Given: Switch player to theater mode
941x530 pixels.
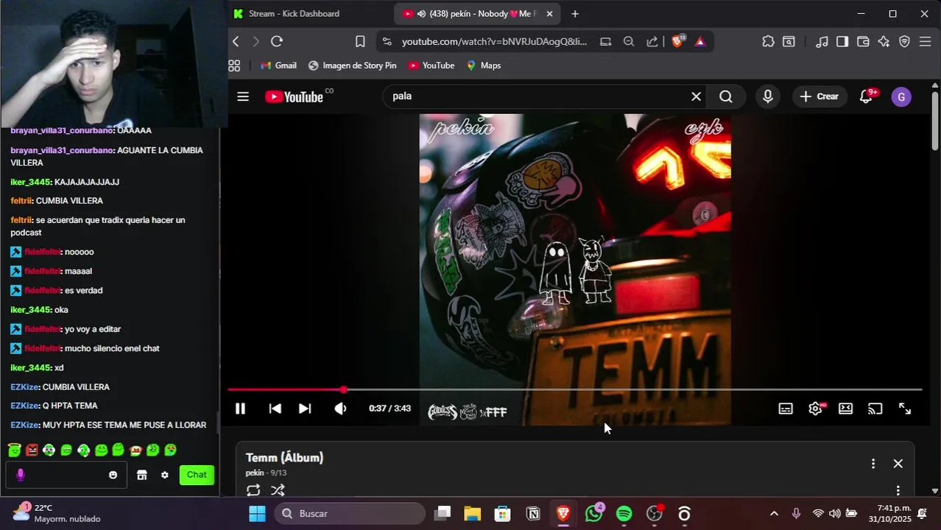Looking at the screenshot, I should [845, 409].
